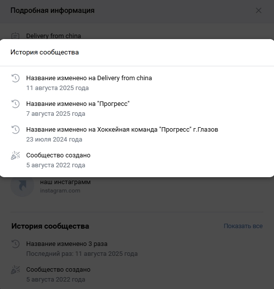This screenshot has height=289, width=274.
Task: Open the 'наш инстаграмм' link
Action: 65,182
